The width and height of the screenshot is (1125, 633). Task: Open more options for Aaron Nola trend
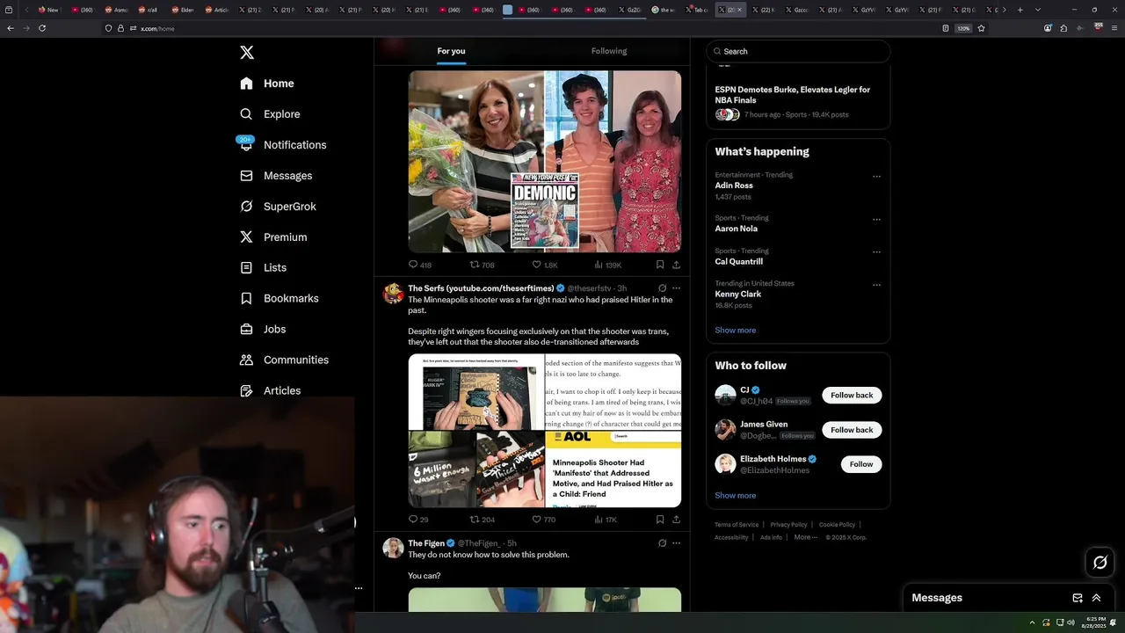(876, 220)
